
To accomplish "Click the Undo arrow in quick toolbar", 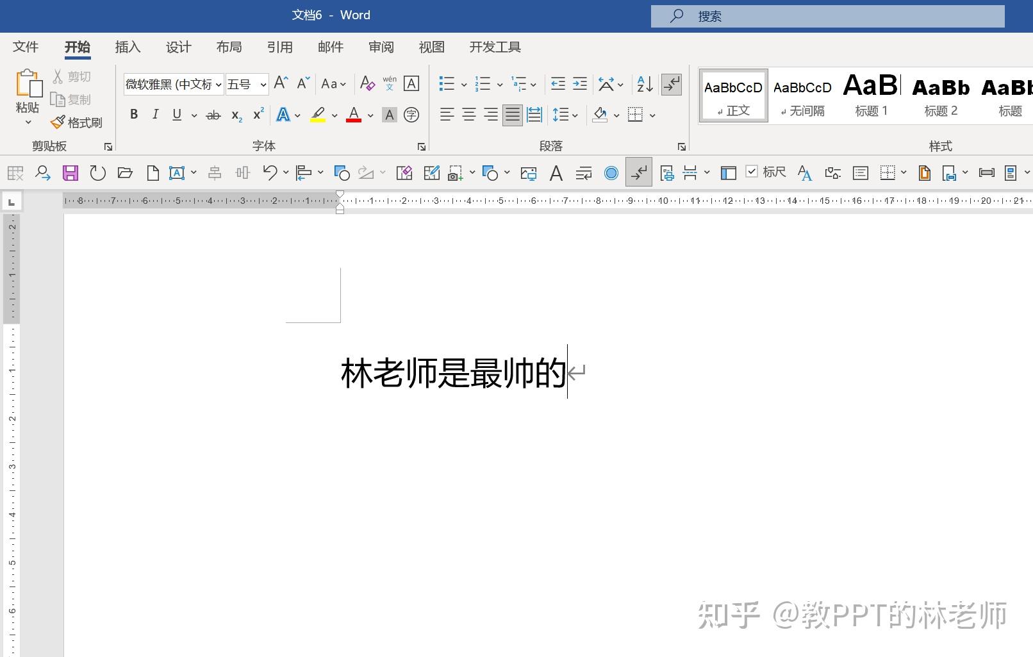I will coord(270,172).
